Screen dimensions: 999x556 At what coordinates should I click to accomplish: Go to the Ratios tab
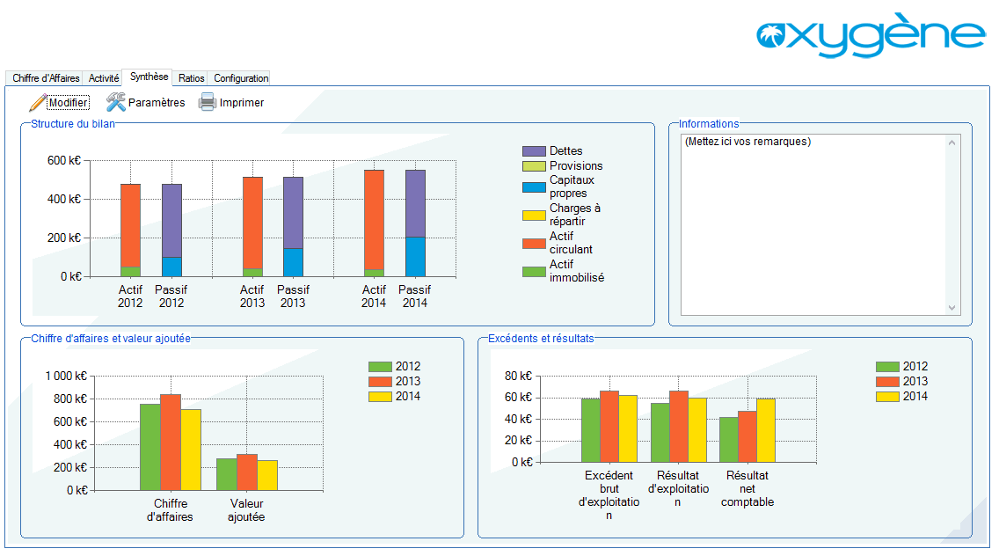pyautogui.click(x=191, y=78)
